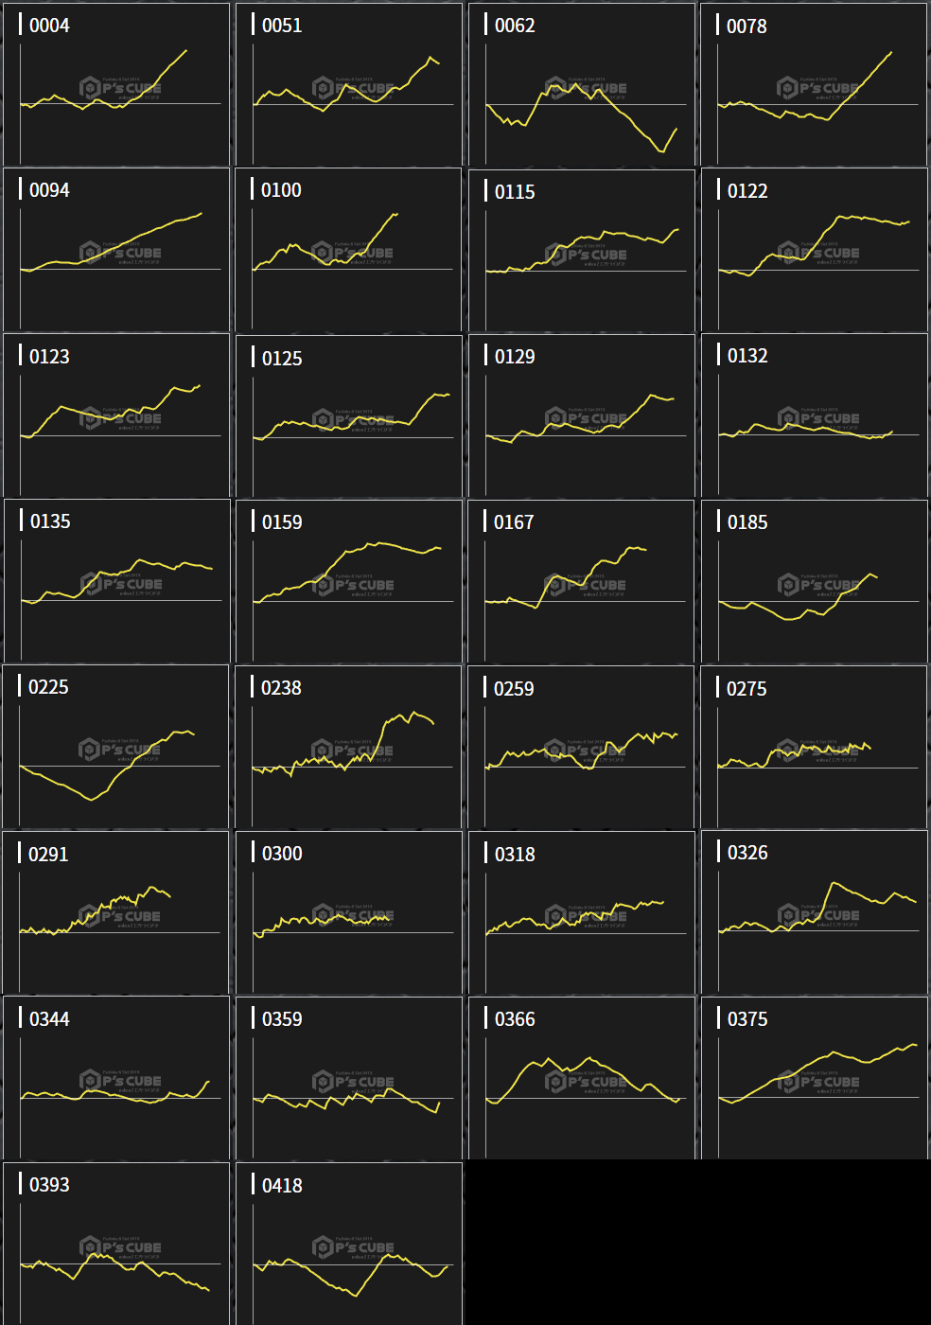
Task: Open the chart numbered 0238
Action: (x=349, y=748)
